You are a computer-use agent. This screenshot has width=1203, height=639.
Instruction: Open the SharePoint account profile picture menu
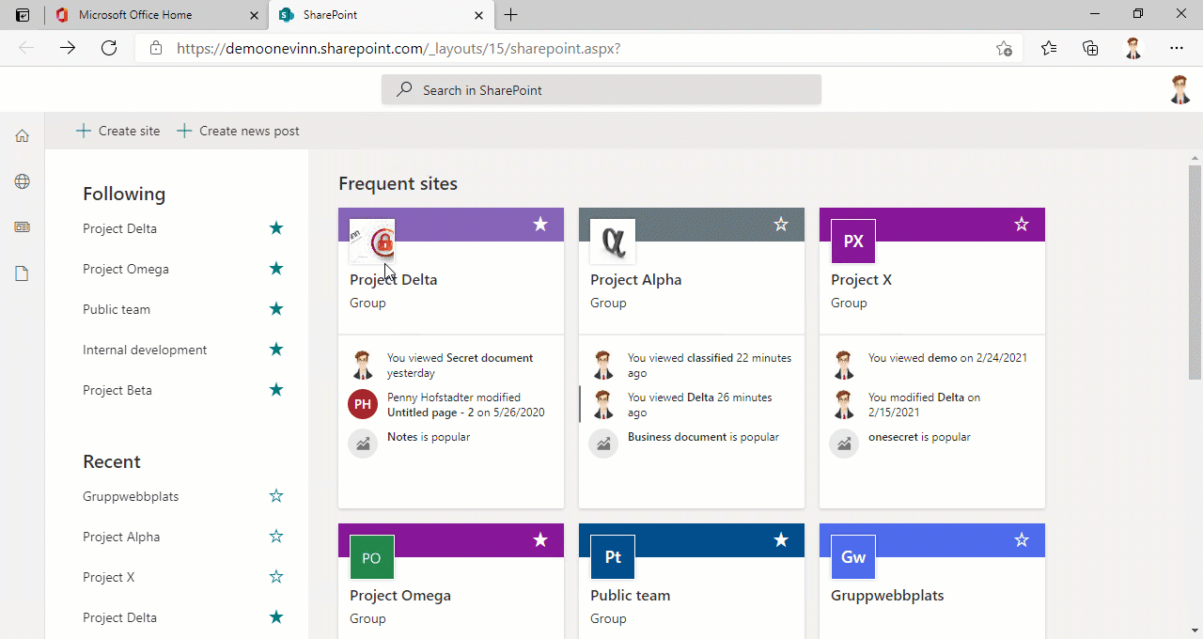[1180, 90]
